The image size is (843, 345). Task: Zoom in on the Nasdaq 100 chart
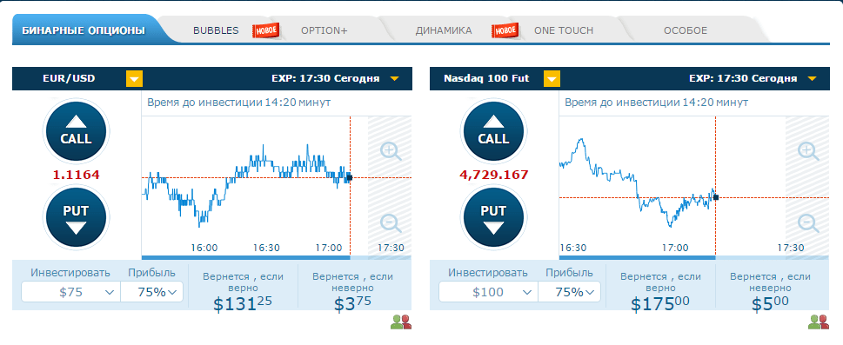pyautogui.click(x=808, y=151)
